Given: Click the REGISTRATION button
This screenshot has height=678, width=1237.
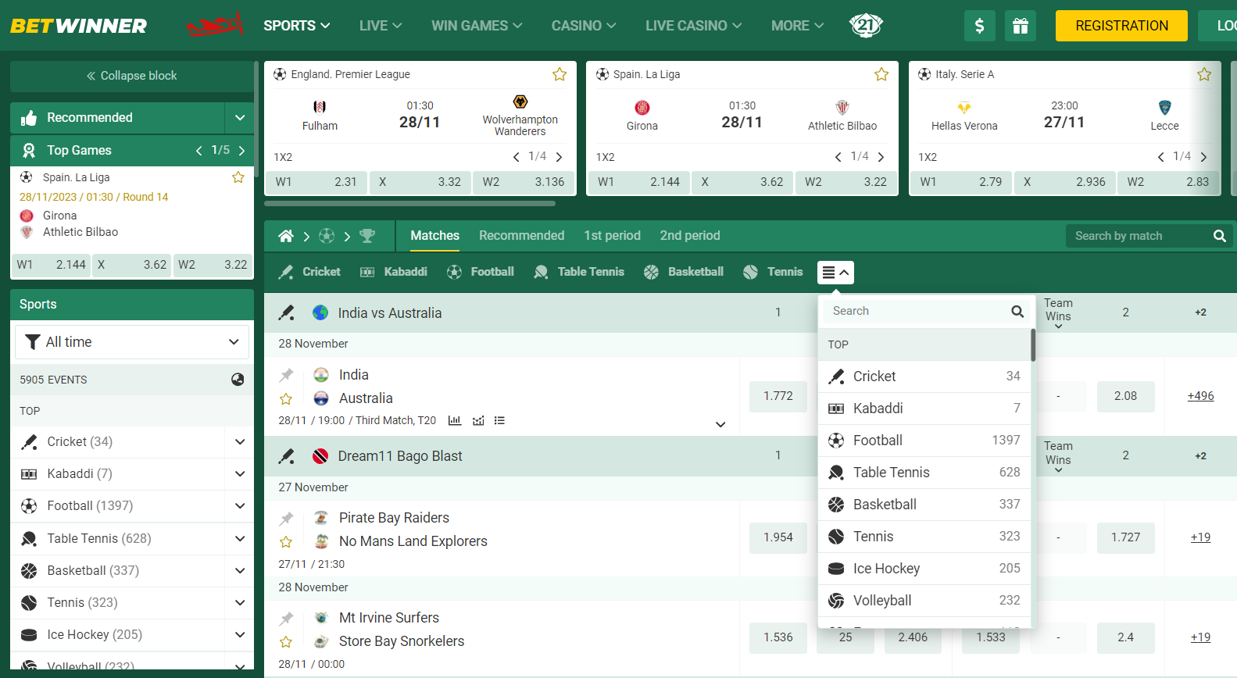Looking at the screenshot, I should [x=1121, y=26].
